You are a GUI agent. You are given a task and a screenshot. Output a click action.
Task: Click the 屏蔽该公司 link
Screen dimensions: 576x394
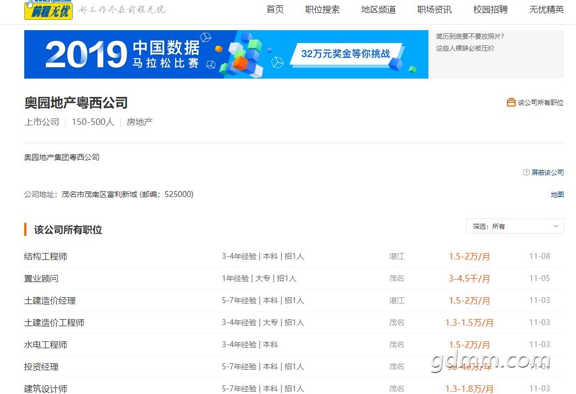click(547, 172)
